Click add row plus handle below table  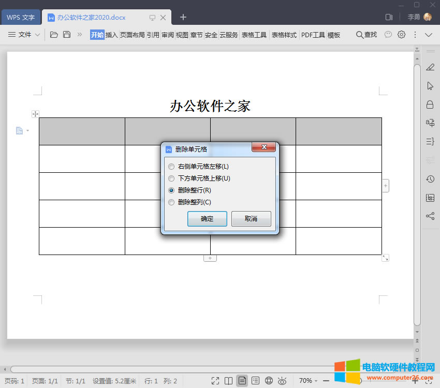210,258
